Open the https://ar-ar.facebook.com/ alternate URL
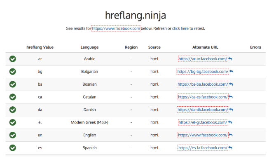 coord(203,59)
